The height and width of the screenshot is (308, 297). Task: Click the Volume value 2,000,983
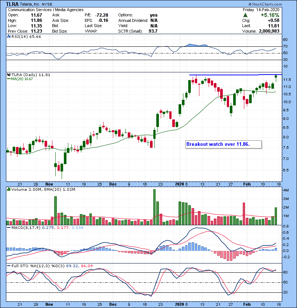tap(269, 31)
